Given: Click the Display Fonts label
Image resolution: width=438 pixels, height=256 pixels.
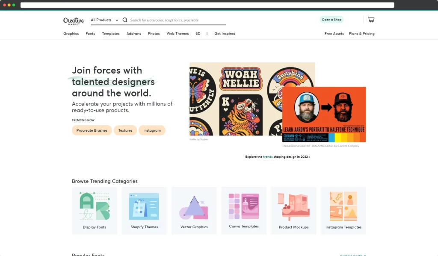Looking at the screenshot, I should [95, 227].
